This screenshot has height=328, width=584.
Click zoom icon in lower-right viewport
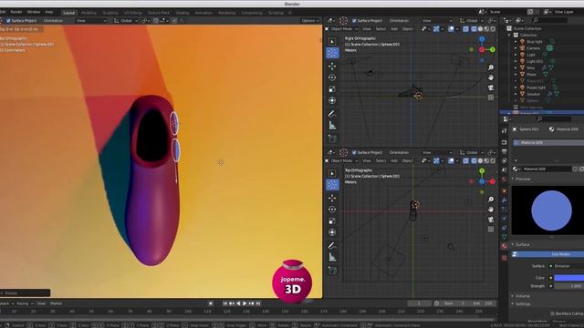coord(491,200)
